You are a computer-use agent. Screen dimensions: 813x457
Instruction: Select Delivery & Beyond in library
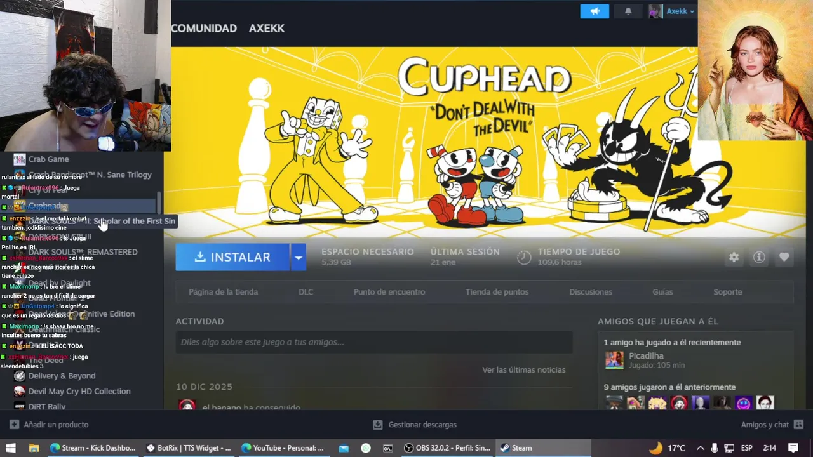pyautogui.click(x=62, y=376)
